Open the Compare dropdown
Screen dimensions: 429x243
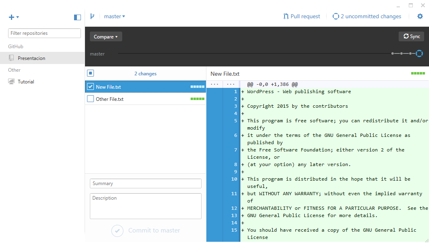click(106, 37)
